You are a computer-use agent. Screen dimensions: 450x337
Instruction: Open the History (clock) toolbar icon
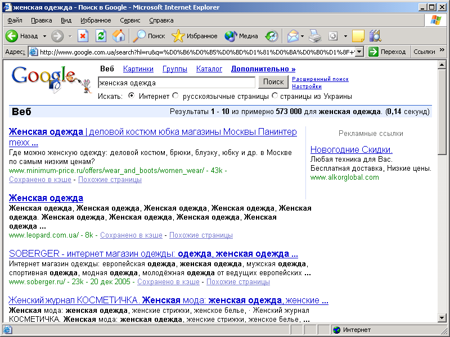tap(272, 36)
